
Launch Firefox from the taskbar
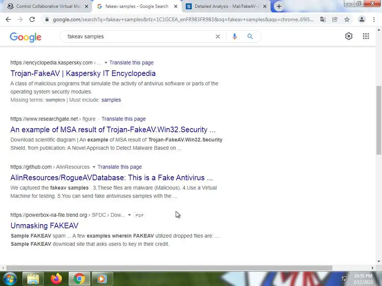(56, 279)
